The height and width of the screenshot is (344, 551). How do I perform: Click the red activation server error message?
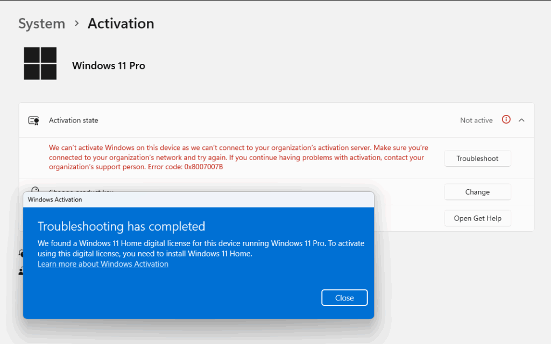coord(237,156)
